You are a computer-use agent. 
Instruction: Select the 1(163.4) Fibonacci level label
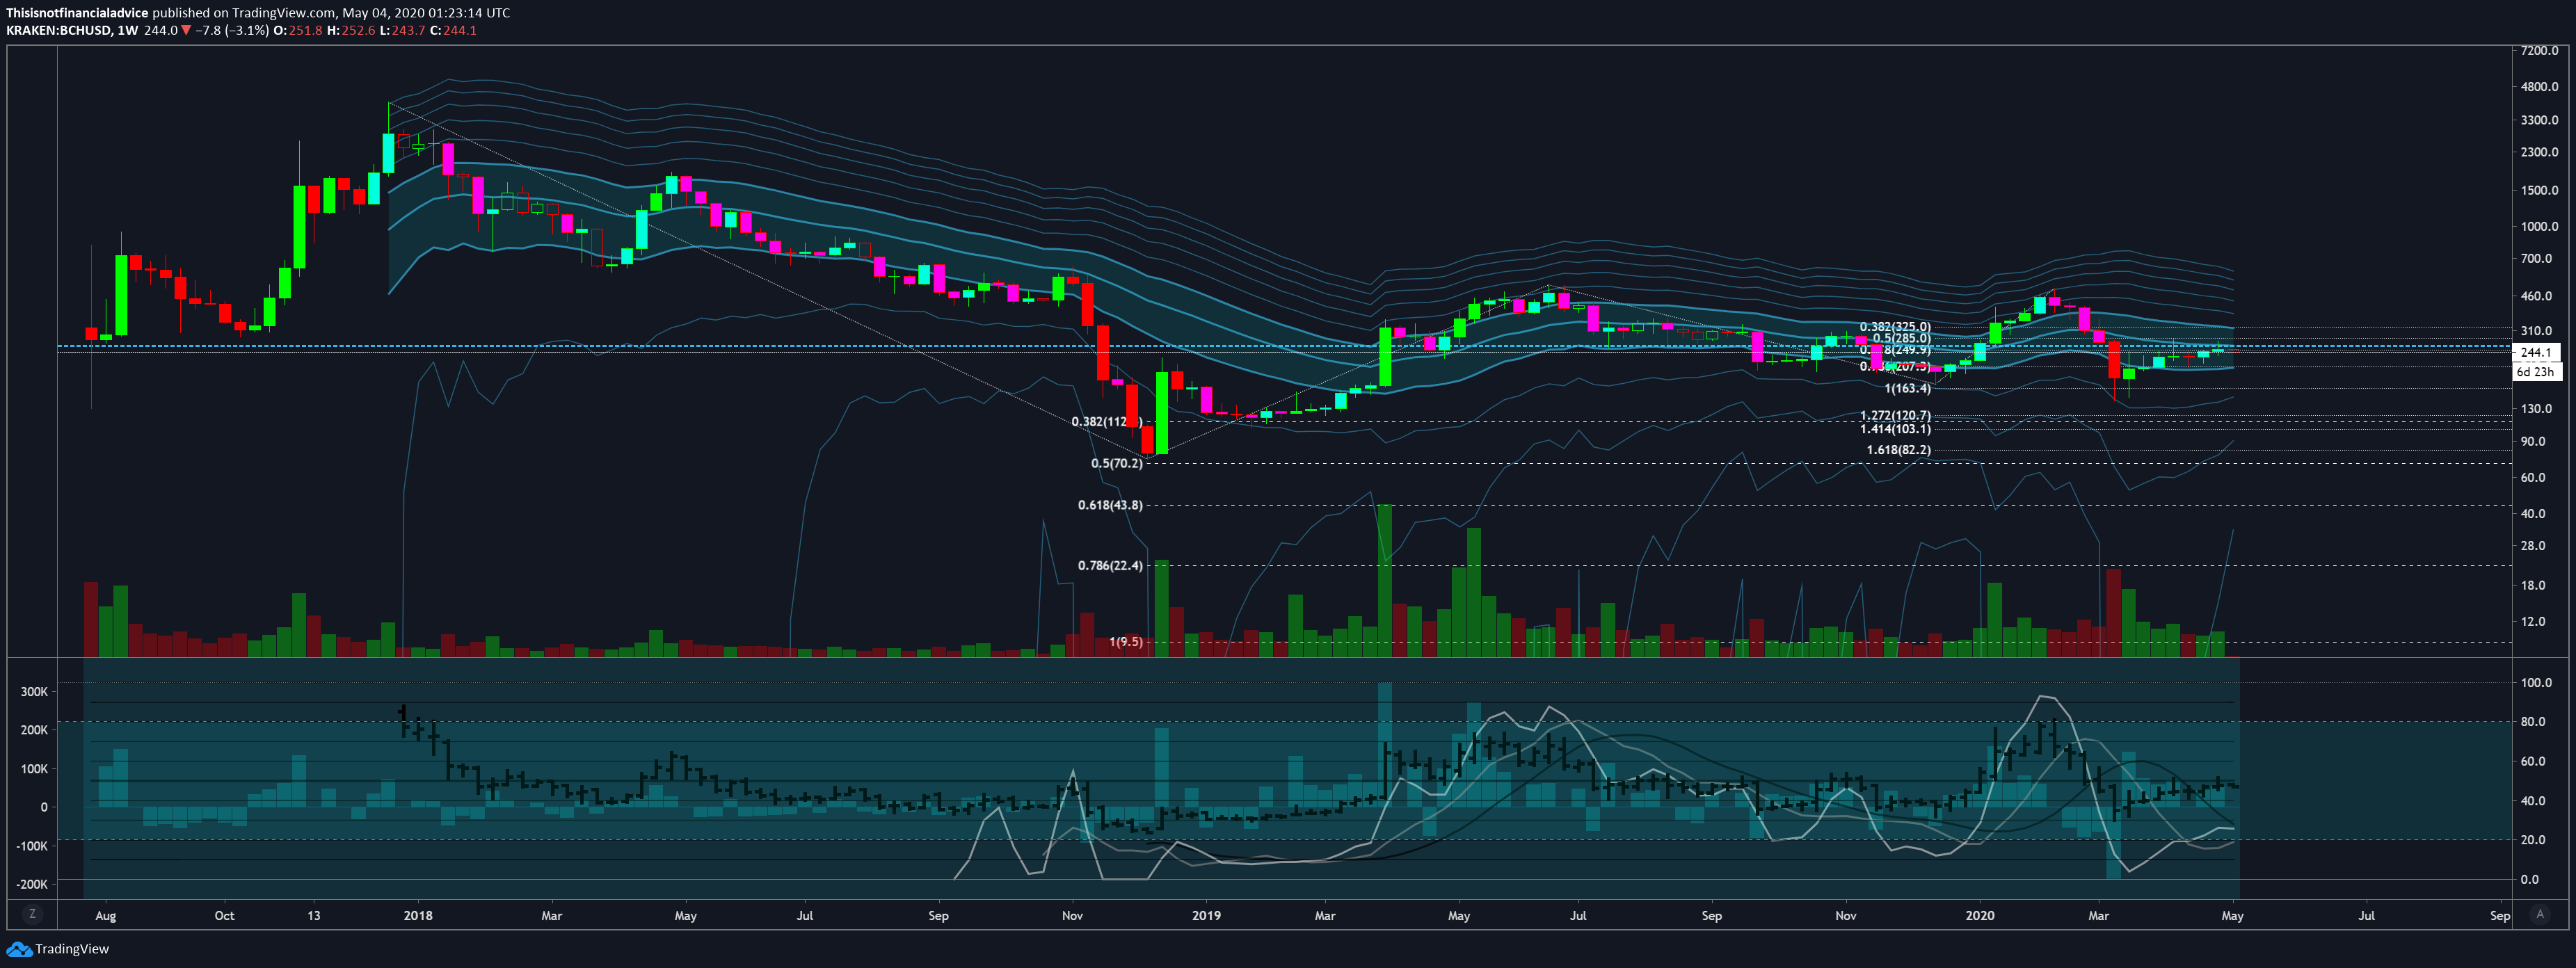pos(1908,388)
